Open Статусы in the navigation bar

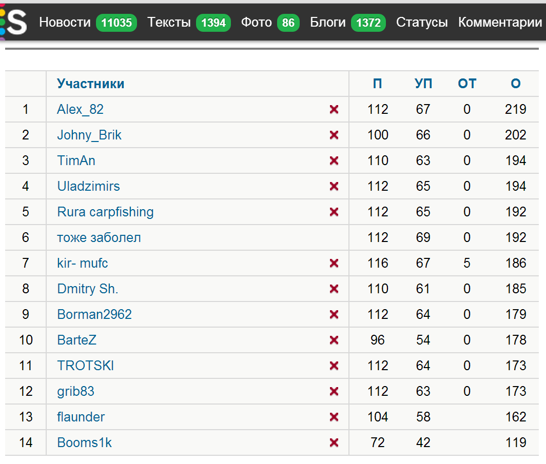click(422, 23)
